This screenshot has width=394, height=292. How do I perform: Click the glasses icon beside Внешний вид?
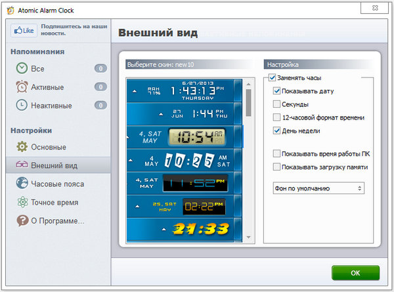22,165
